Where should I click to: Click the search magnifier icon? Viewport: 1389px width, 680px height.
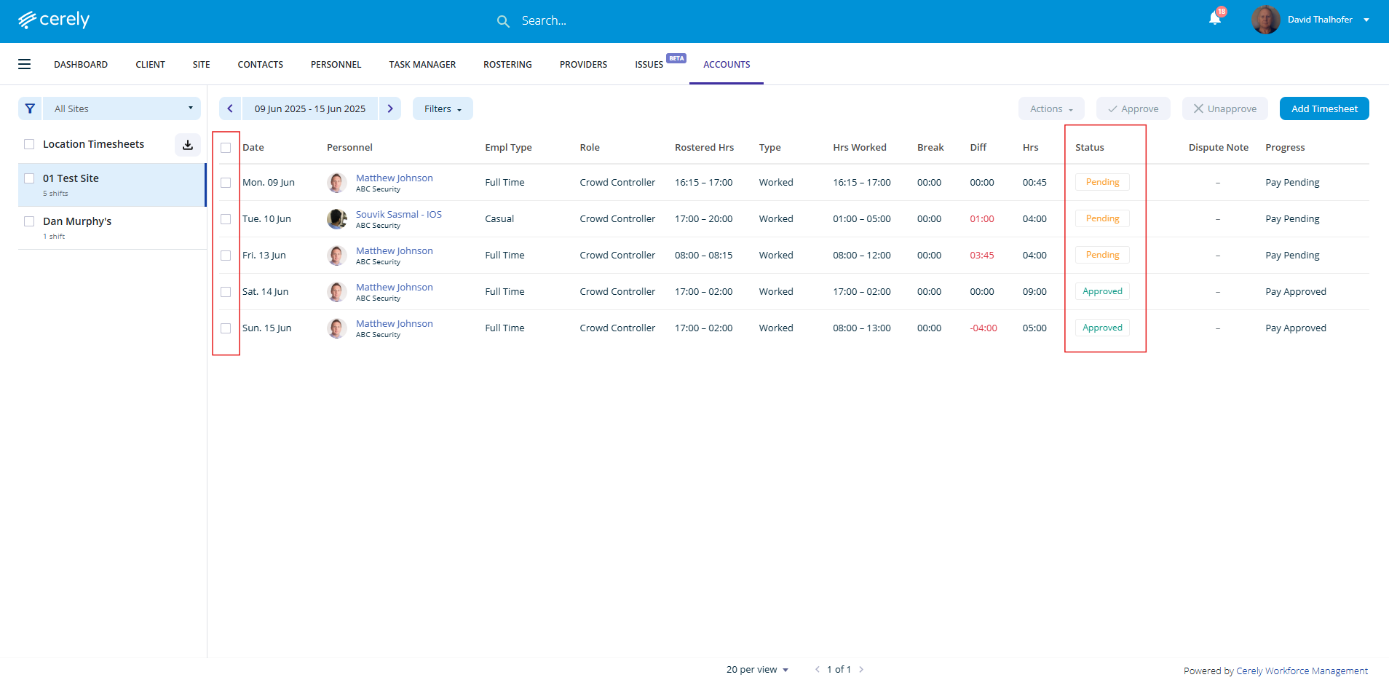tap(503, 21)
